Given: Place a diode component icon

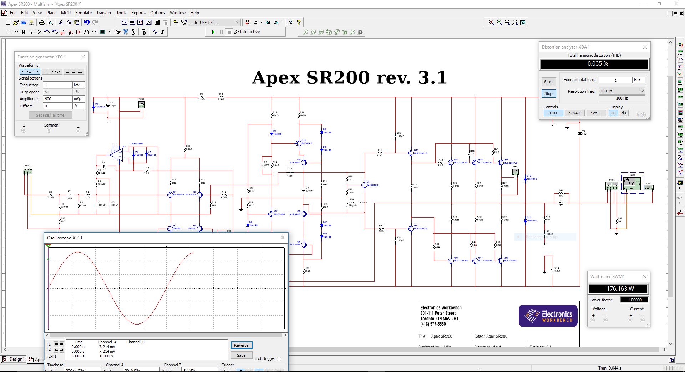Looking at the screenshot, I should coord(24,32).
